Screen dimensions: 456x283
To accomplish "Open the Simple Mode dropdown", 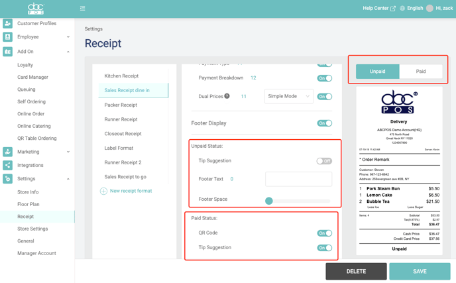I will (x=289, y=96).
